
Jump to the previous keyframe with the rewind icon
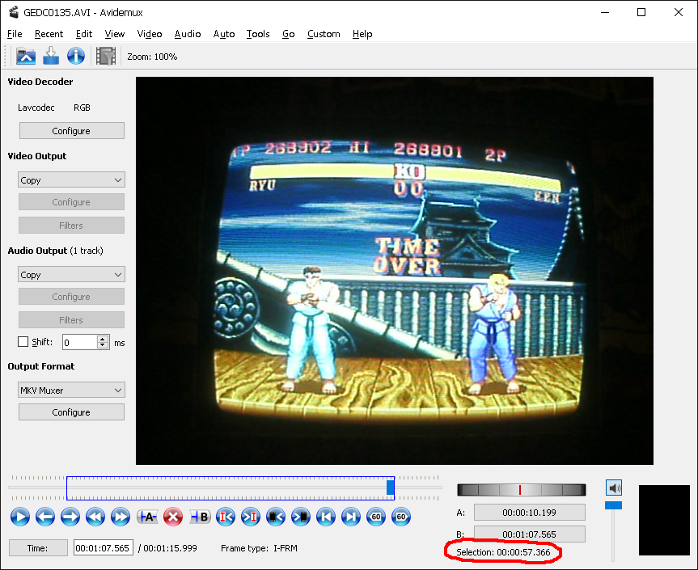[x=95, y=517]
